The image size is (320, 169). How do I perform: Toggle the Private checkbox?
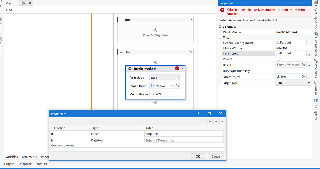point(279,59)
